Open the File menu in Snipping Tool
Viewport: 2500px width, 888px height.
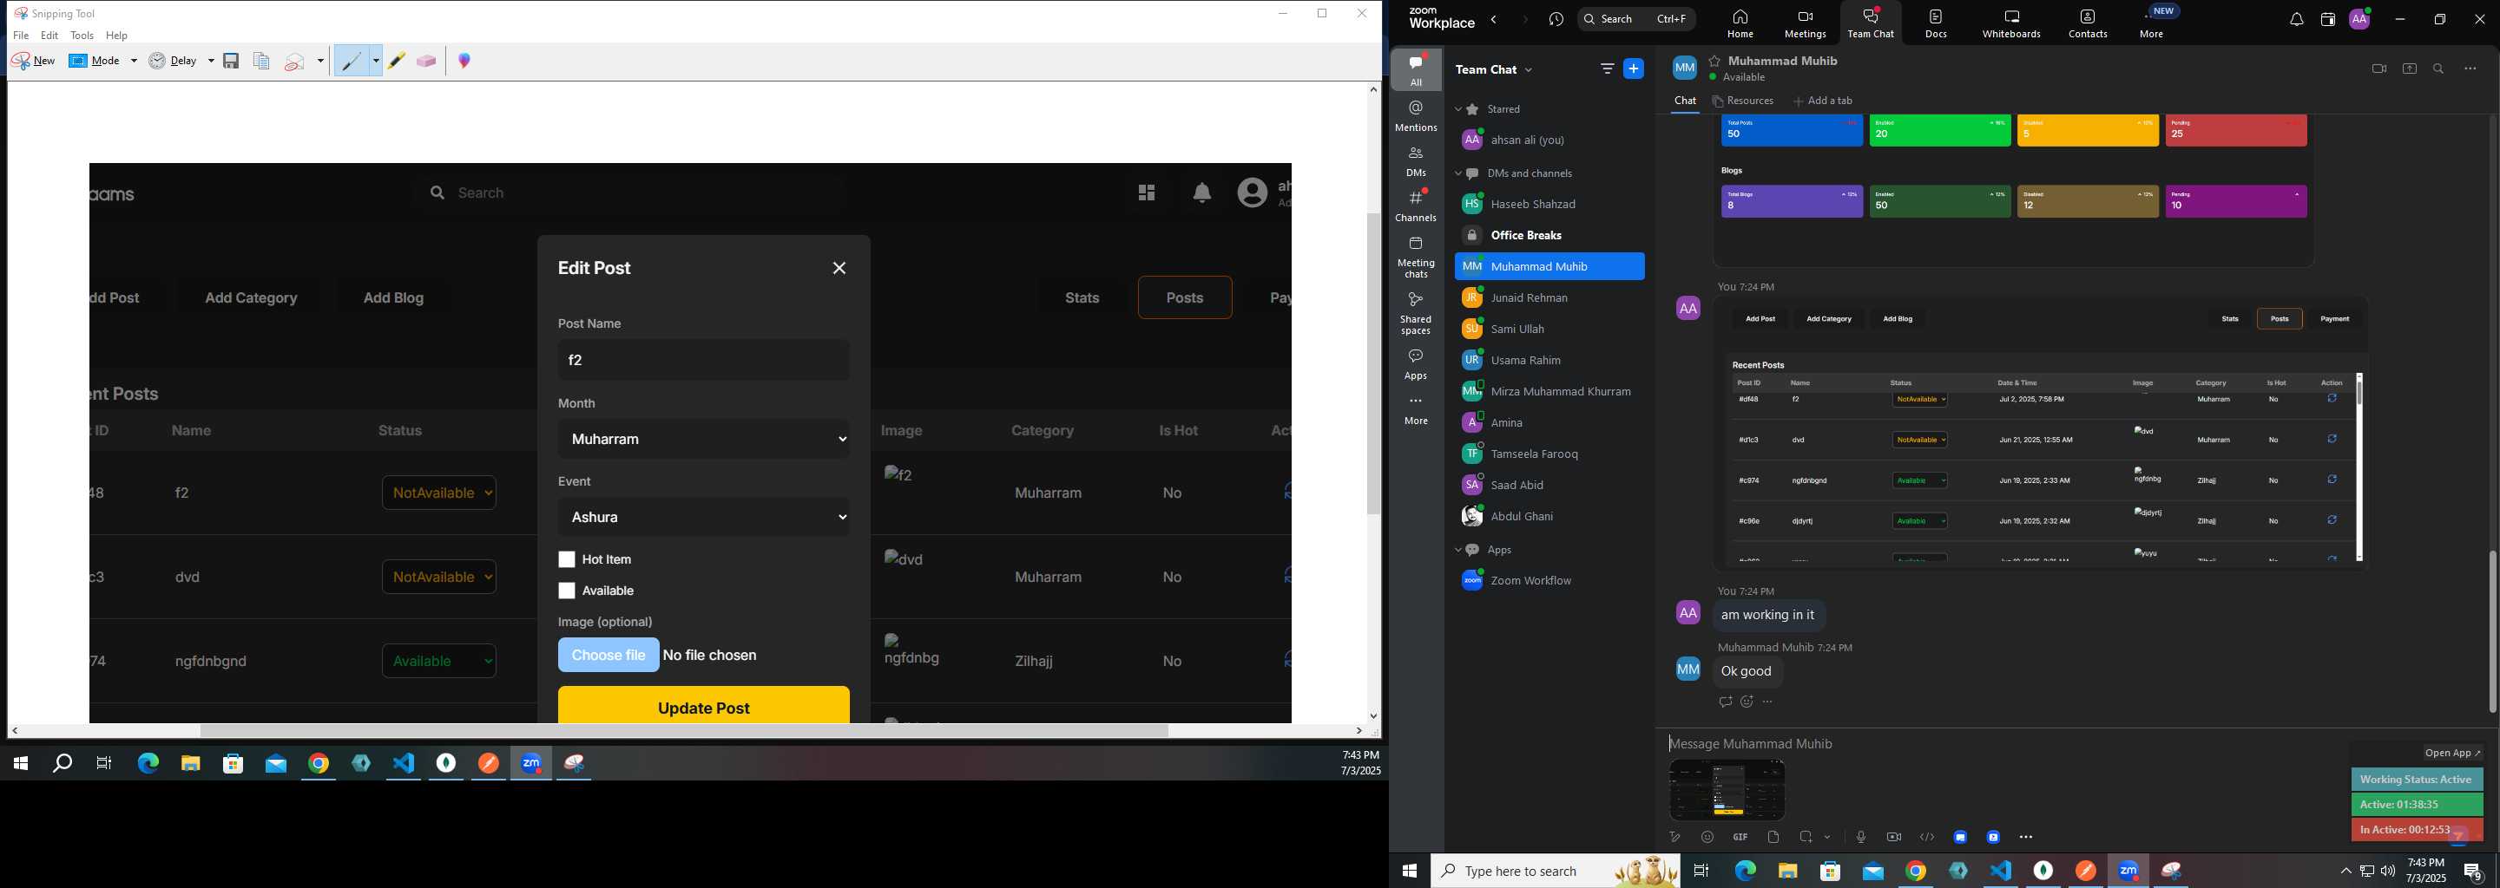click(22, 36)
